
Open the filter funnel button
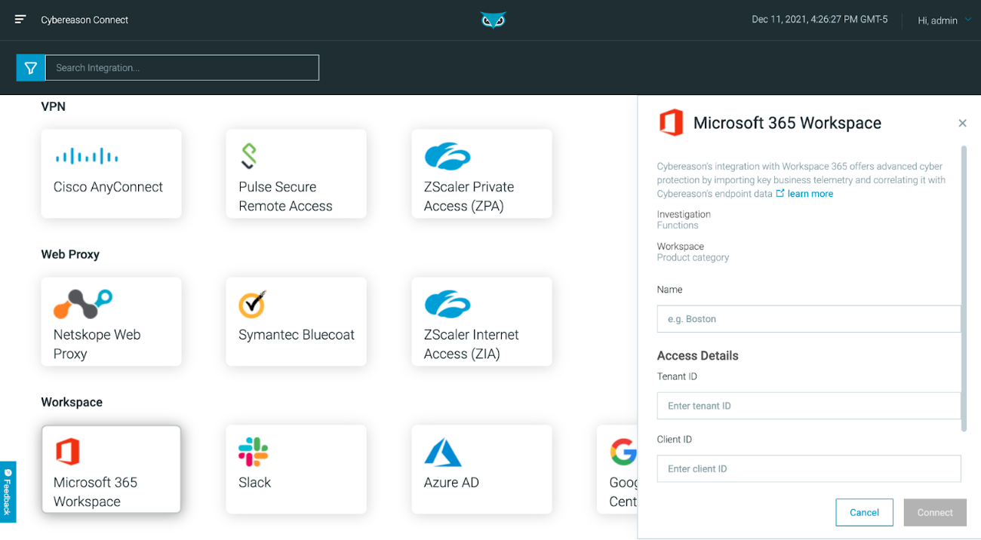[31, 68]
